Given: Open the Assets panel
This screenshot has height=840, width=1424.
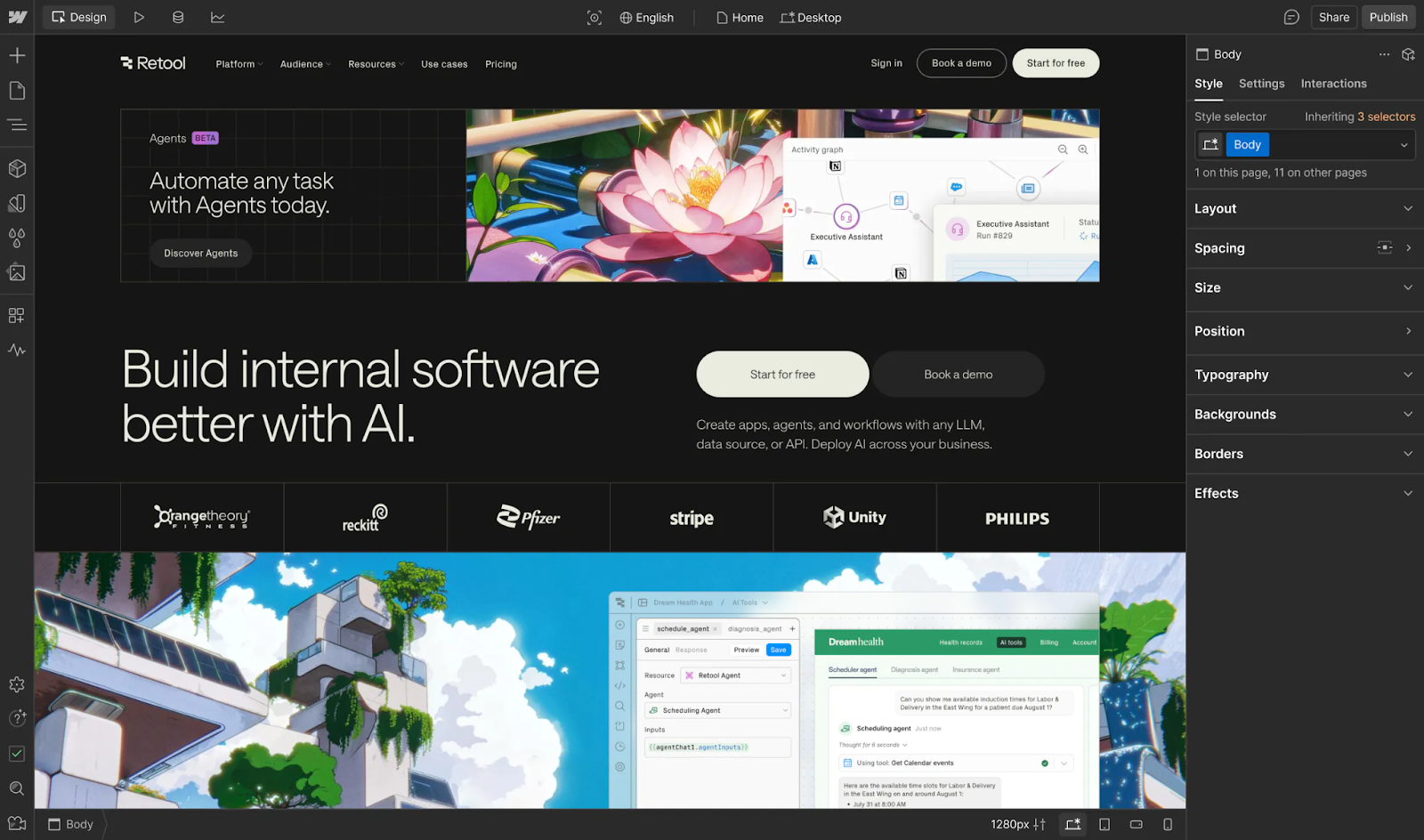Looking at the screenshot, I should pyautogui.click(x=17, y=272).
